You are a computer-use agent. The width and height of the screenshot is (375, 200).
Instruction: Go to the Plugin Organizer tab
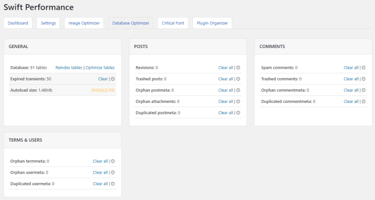(212, 23)
